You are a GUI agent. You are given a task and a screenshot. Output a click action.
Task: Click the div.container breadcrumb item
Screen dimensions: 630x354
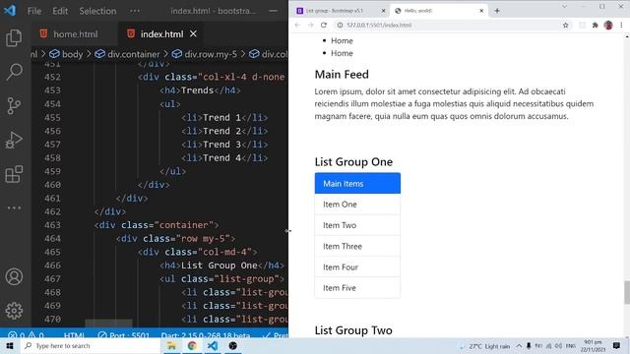click(x=128, y=54)
